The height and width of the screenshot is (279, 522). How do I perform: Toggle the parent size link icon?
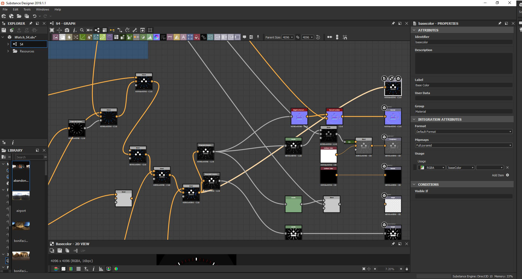[x=298, y=37]
